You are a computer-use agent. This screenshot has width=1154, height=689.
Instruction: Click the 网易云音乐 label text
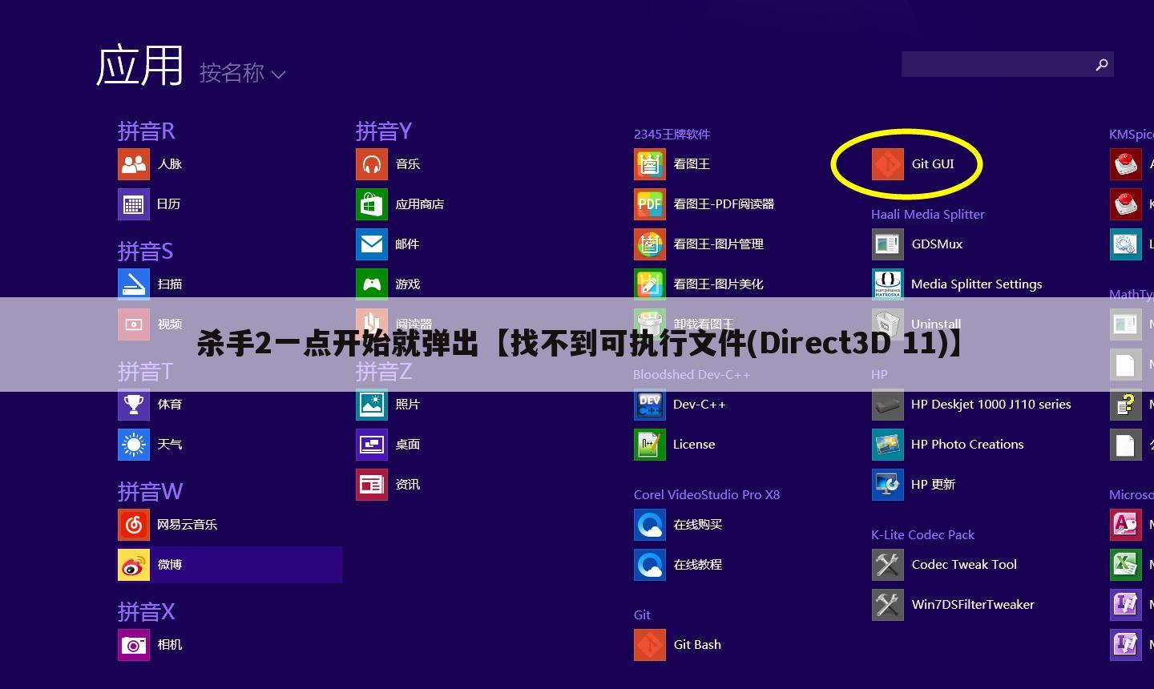click(188, 525)
